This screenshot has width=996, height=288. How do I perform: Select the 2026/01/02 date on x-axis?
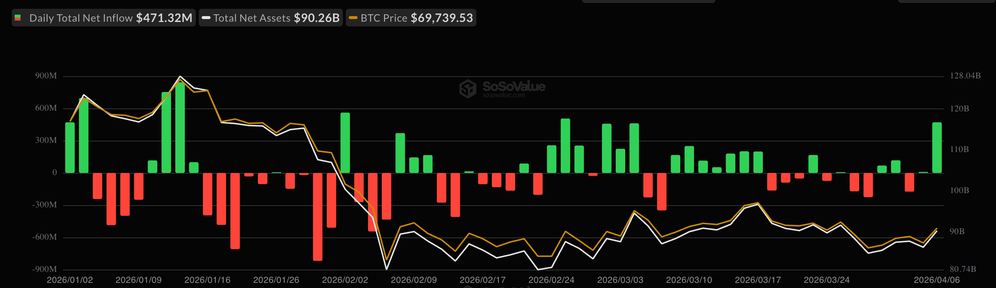(x=70, y=280)
